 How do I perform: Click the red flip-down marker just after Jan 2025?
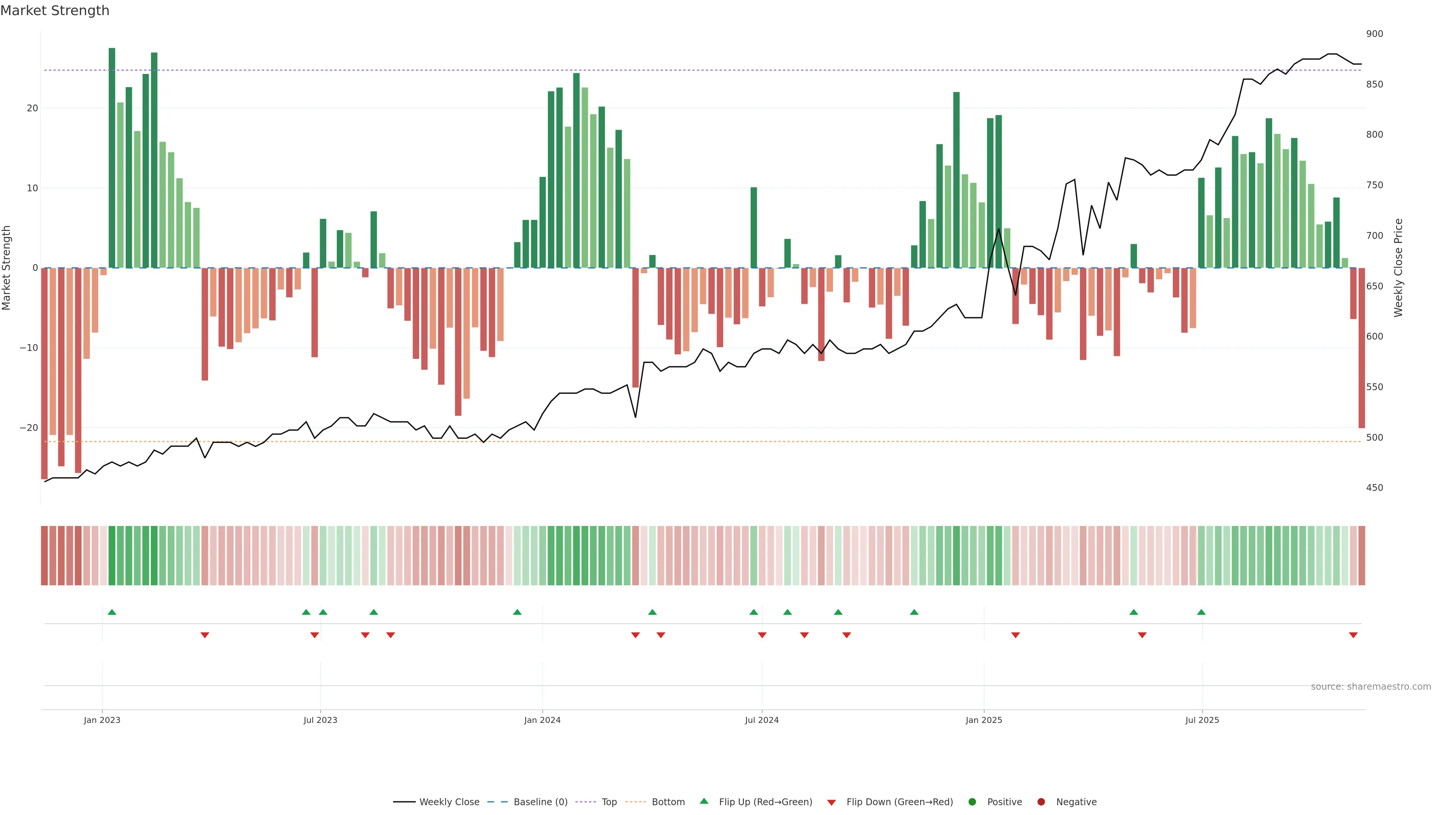pos(1015,635)
